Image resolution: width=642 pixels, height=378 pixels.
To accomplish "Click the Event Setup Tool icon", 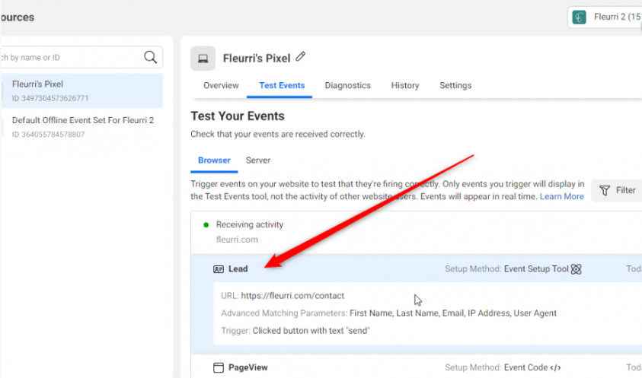I will coord(577,268).
